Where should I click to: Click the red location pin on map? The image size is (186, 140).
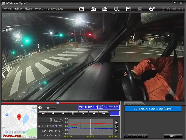click(19, 117)
